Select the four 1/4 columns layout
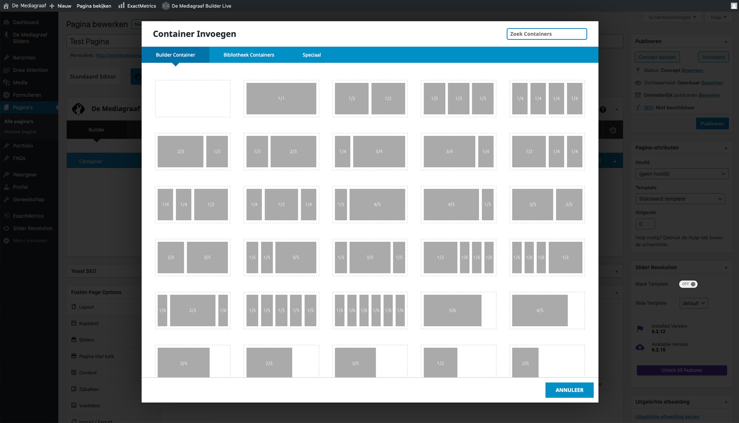The width and height of the screenshot is (739, 423). pyautogui.click(x=547, y=99)
